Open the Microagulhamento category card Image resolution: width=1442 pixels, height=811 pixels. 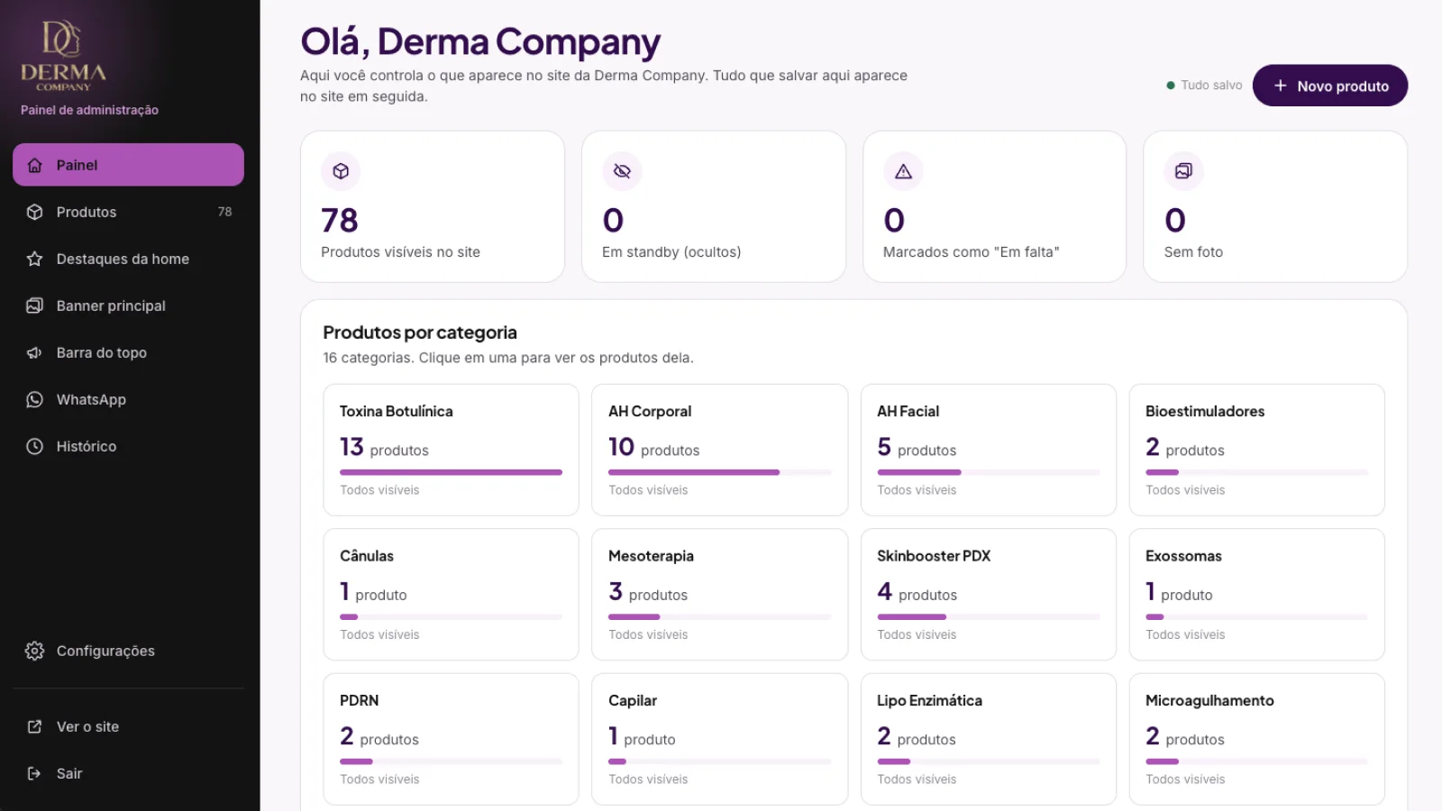point(1257,739)
